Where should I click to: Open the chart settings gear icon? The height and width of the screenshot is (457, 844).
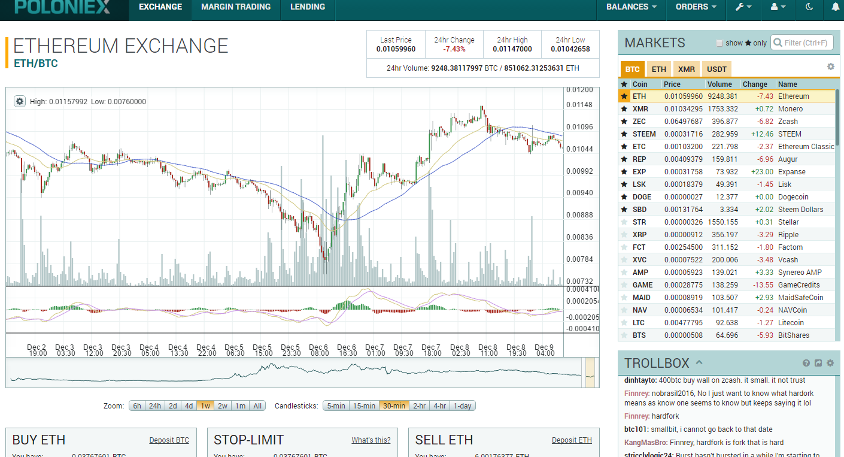tap(20, 101)
